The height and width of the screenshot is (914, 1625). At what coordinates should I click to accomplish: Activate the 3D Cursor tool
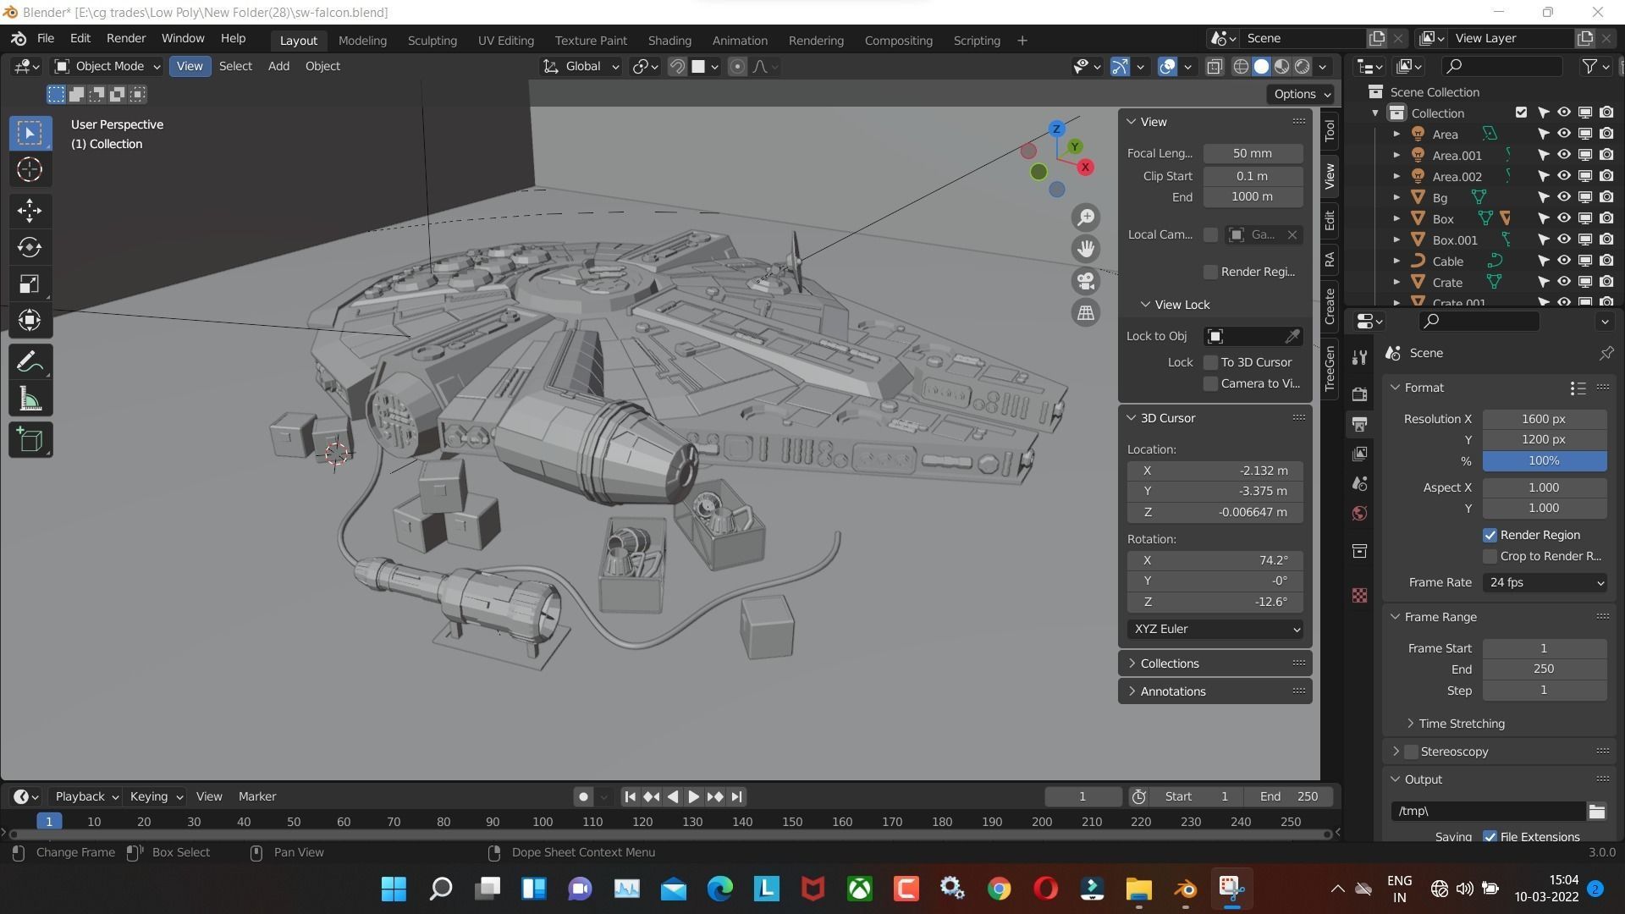point(30,170)
